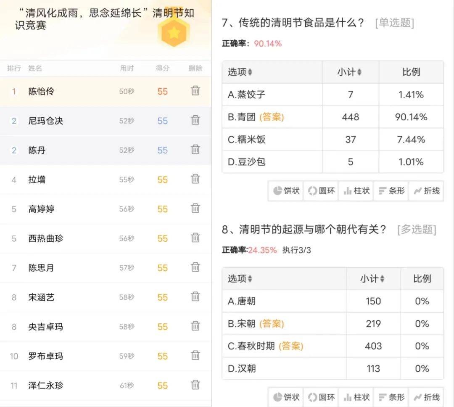
Task: Click option B.宋朝 answer row
Action: pos(333,324)
